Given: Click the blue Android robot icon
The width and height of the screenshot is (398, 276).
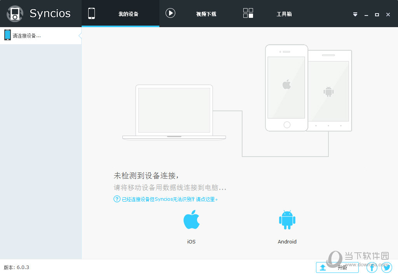Looking at the screenshot, I should [x=287, y=220].
